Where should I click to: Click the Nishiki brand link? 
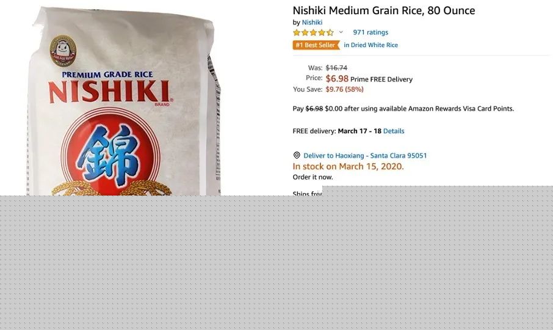312,22
